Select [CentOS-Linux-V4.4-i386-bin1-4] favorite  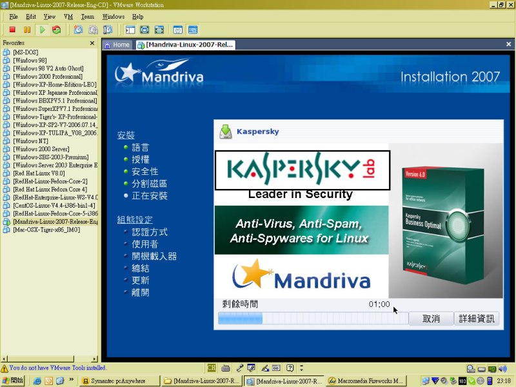coord(54,205)
